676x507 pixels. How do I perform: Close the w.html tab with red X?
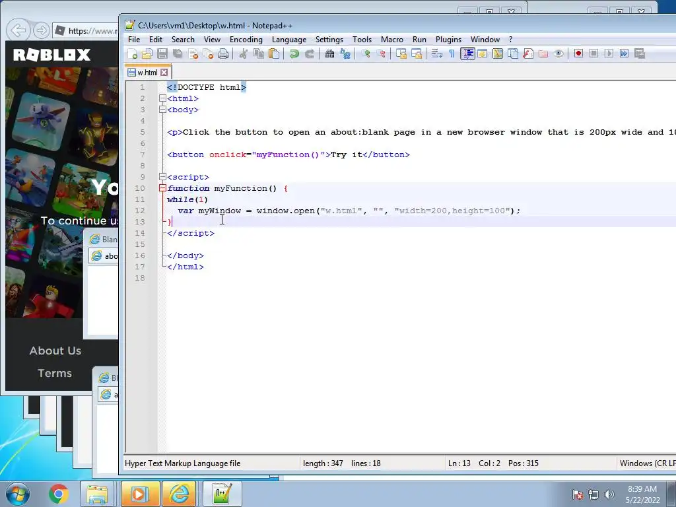[164, 73]
